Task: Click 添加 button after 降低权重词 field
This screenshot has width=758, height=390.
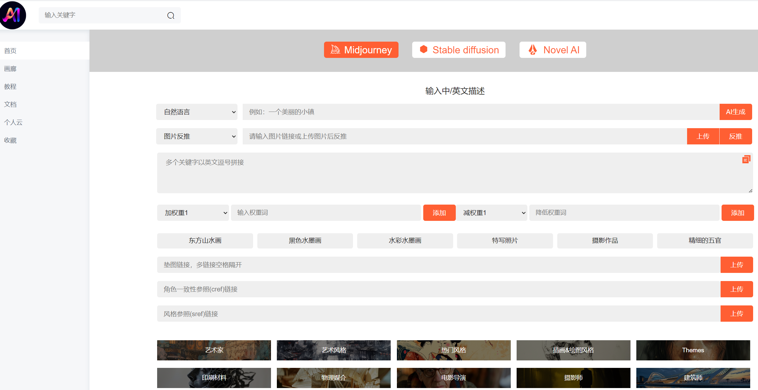Action: [x=738, y=213]
